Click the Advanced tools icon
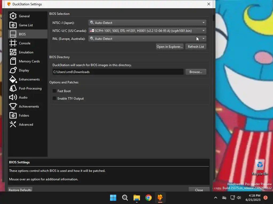The width and height of the screenshot is (273, 204). click(x=13, y=124)
